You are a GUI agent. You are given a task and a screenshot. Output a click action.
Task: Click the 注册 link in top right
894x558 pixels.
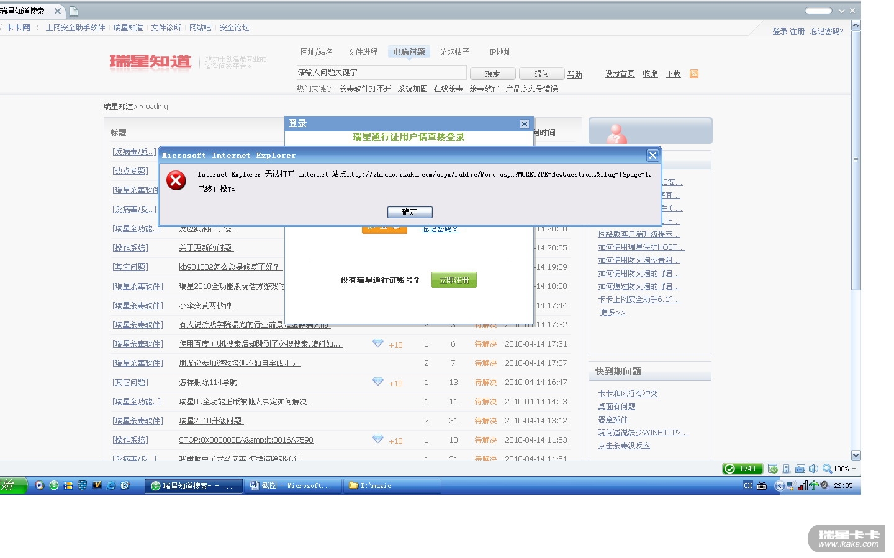tap(797, 32)
